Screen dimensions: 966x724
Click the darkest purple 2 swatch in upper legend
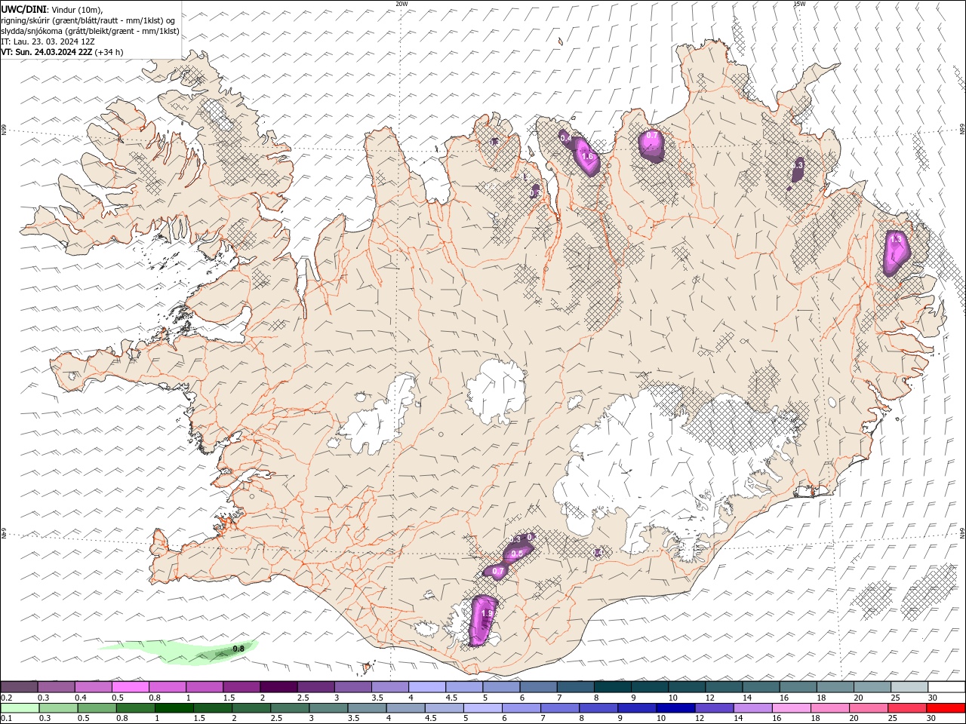(278, 686)
